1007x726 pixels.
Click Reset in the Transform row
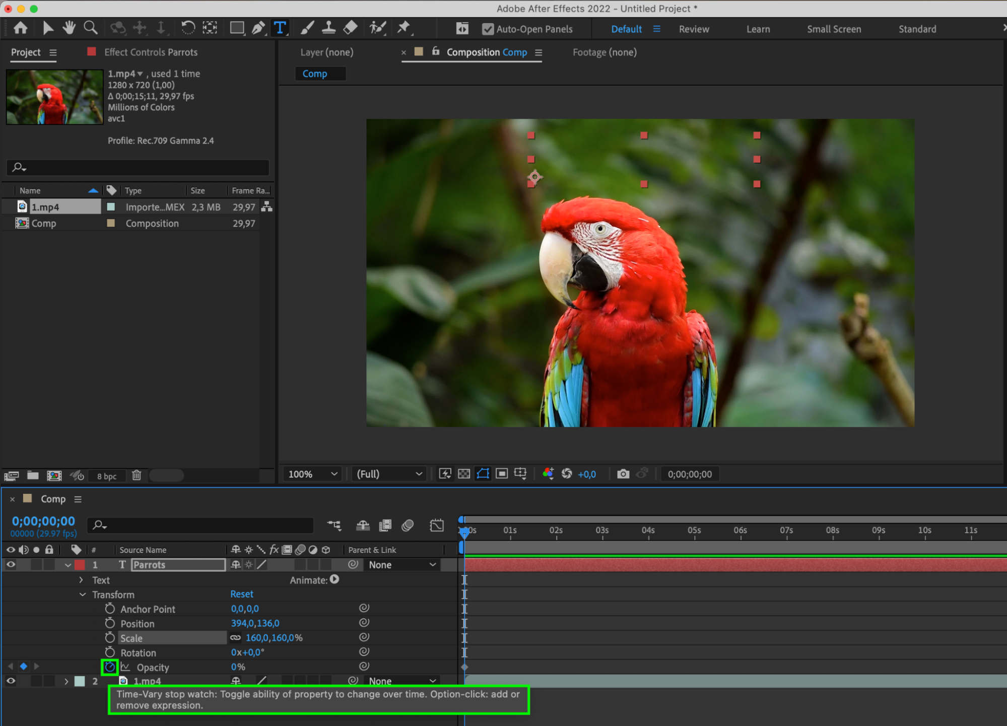(241, 594)
